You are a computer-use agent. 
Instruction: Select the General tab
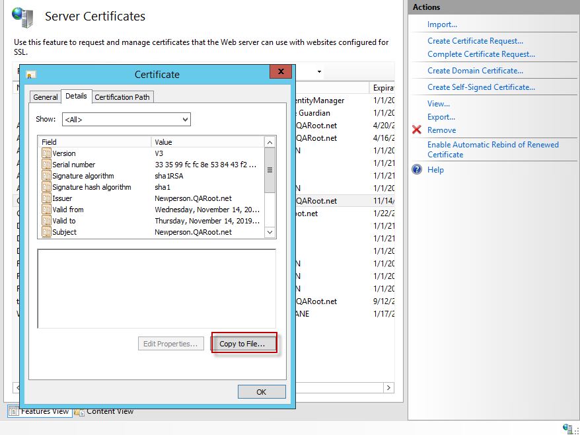point(45,97)
